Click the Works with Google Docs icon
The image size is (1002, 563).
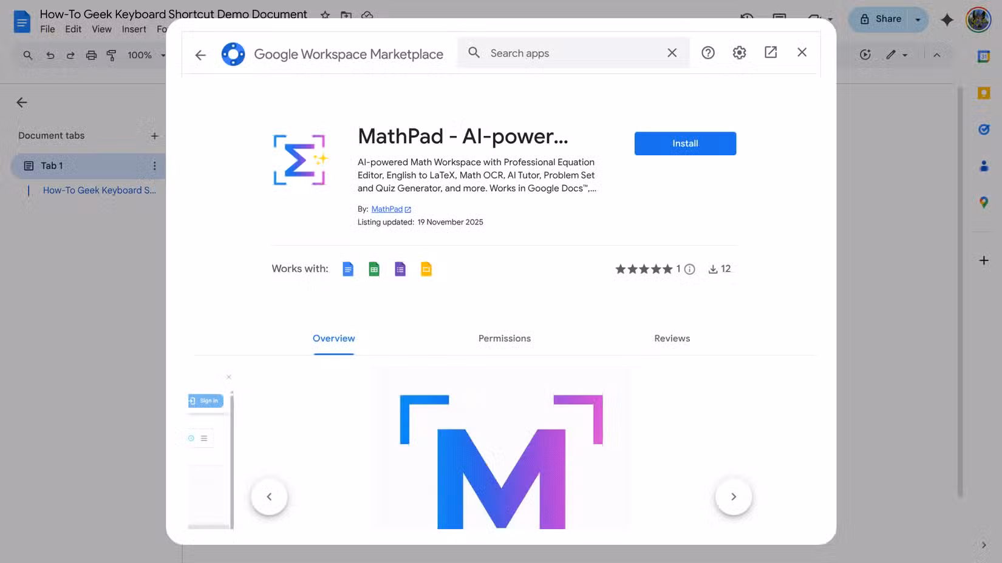[x=348, y=268]
